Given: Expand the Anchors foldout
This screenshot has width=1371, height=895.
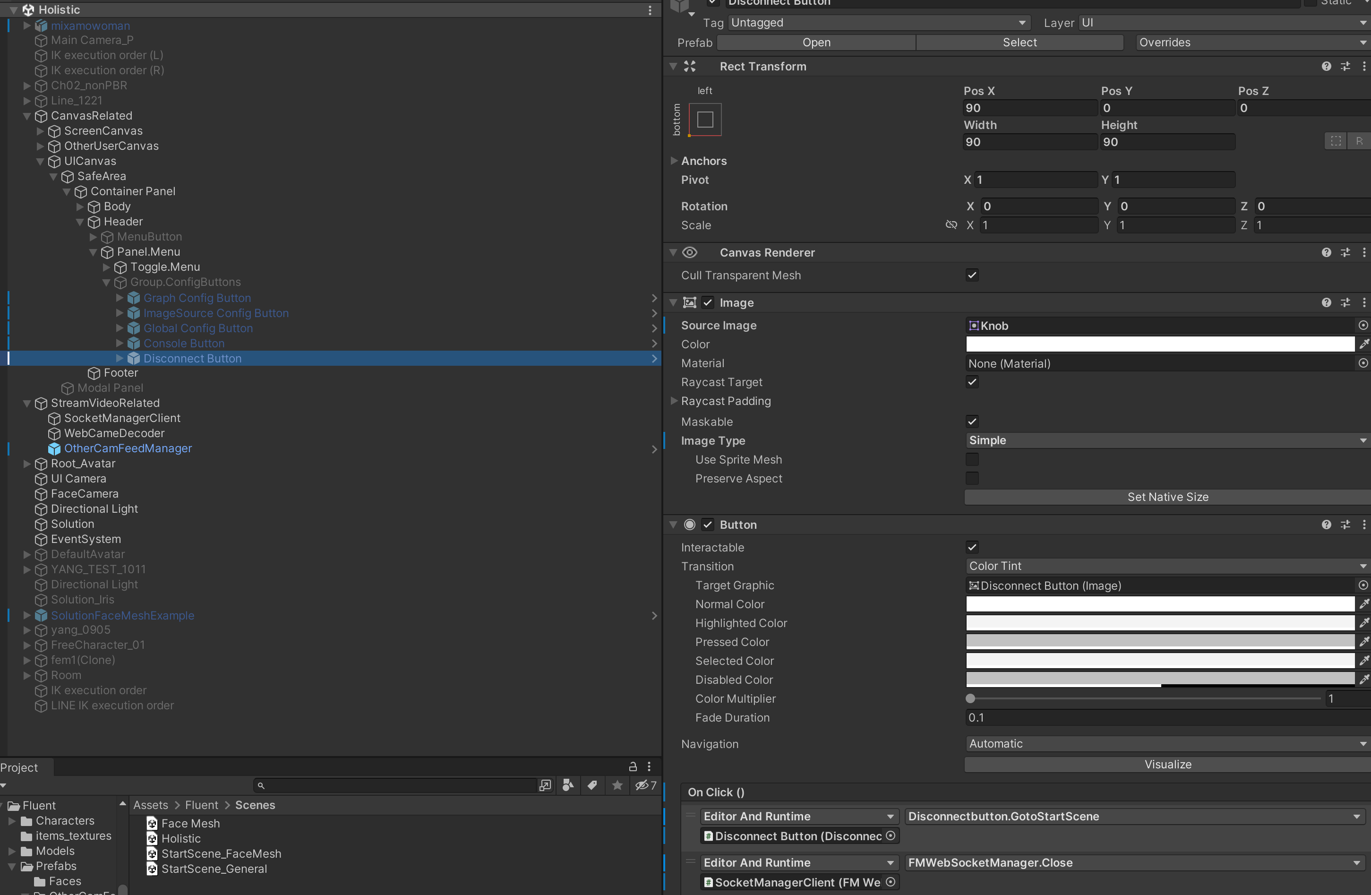Looking at the screenshot, I should (x=674, y=161).
